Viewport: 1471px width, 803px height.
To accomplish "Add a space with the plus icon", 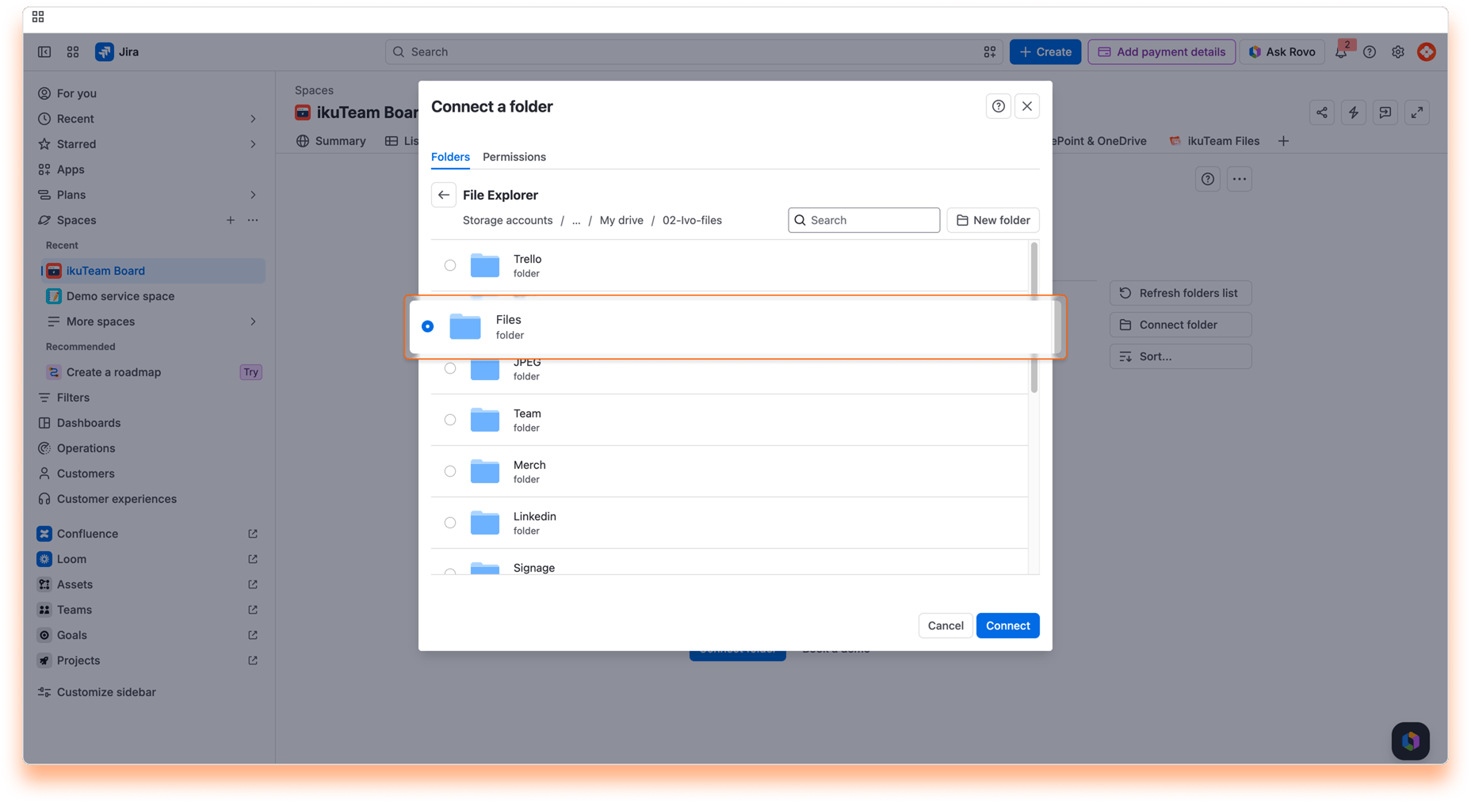I will [x=231, y=220].
